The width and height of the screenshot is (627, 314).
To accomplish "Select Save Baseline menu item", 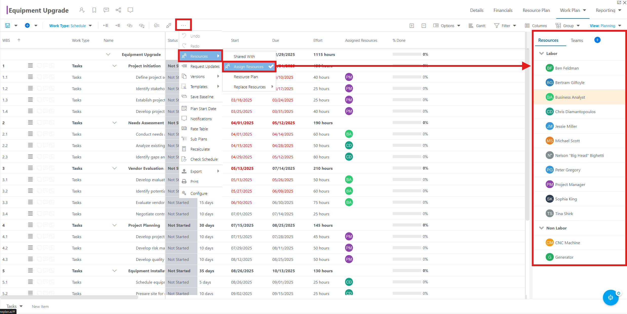I will tap(201, 97).
